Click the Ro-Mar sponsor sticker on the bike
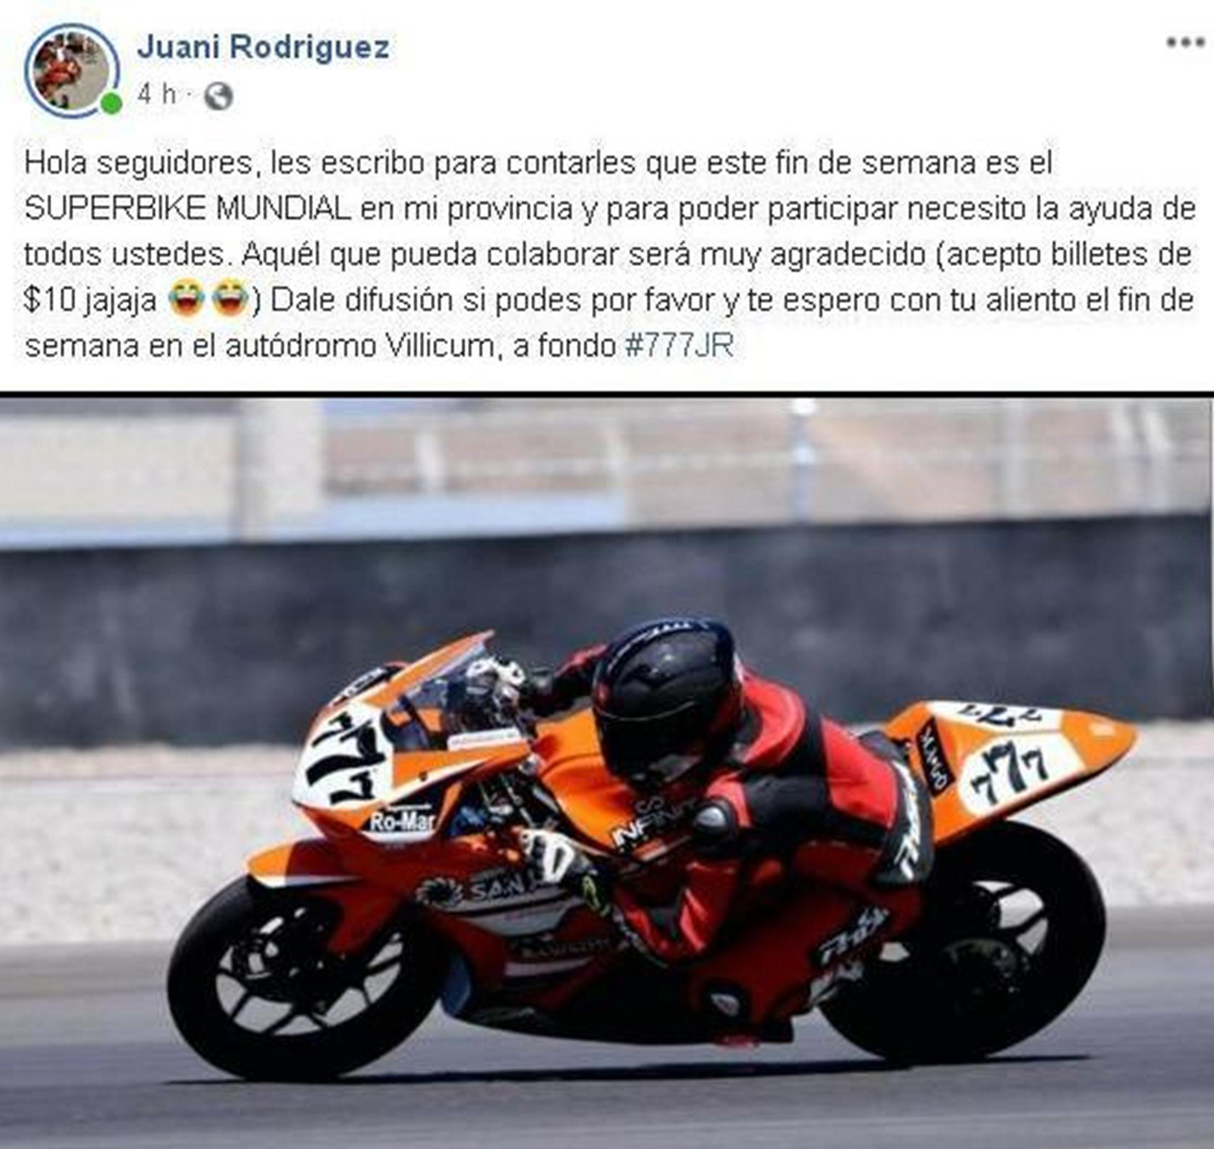This screenshot has height=1149, width=1214. [402, 821]
